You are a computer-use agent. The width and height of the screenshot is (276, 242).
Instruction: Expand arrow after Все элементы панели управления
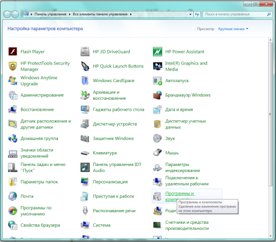131,14
